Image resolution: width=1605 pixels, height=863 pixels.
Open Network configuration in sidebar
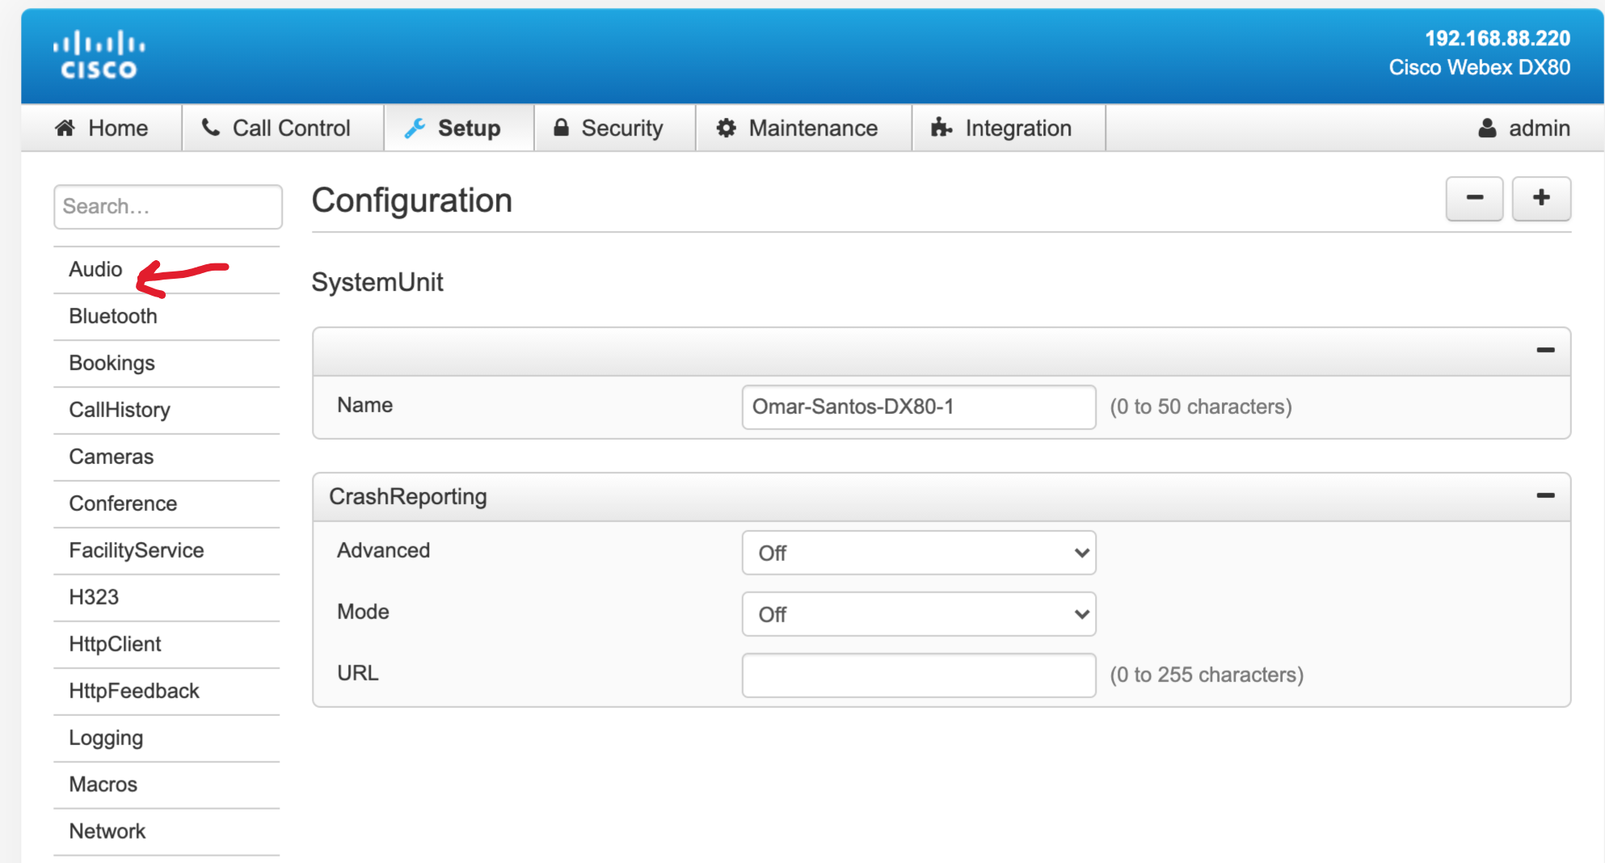[x=107, y=831]
